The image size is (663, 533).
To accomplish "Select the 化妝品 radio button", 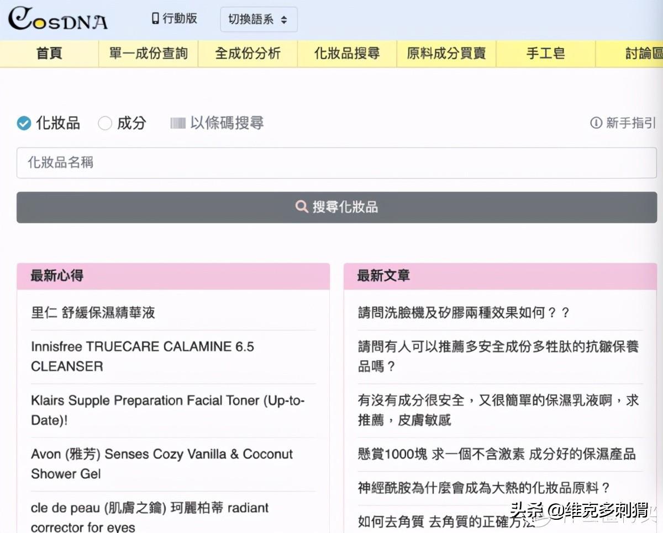I will pos(24,123).
